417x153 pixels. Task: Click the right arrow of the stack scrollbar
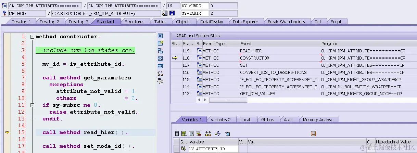pos(205,100)
